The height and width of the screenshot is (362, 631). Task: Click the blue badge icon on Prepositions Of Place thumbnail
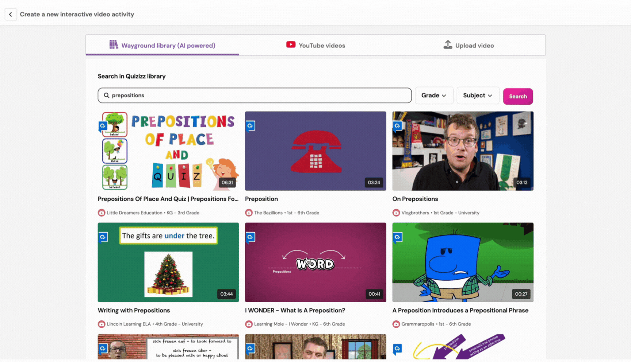pyautogui.click(x=103, y=126)
